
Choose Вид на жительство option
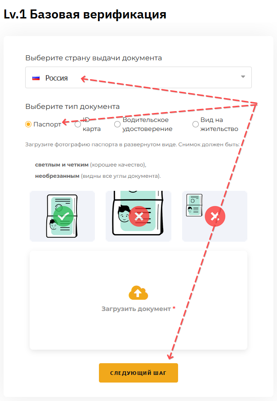196,124
